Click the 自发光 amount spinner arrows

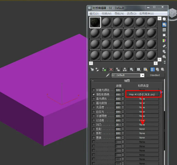tap(123, 112)
